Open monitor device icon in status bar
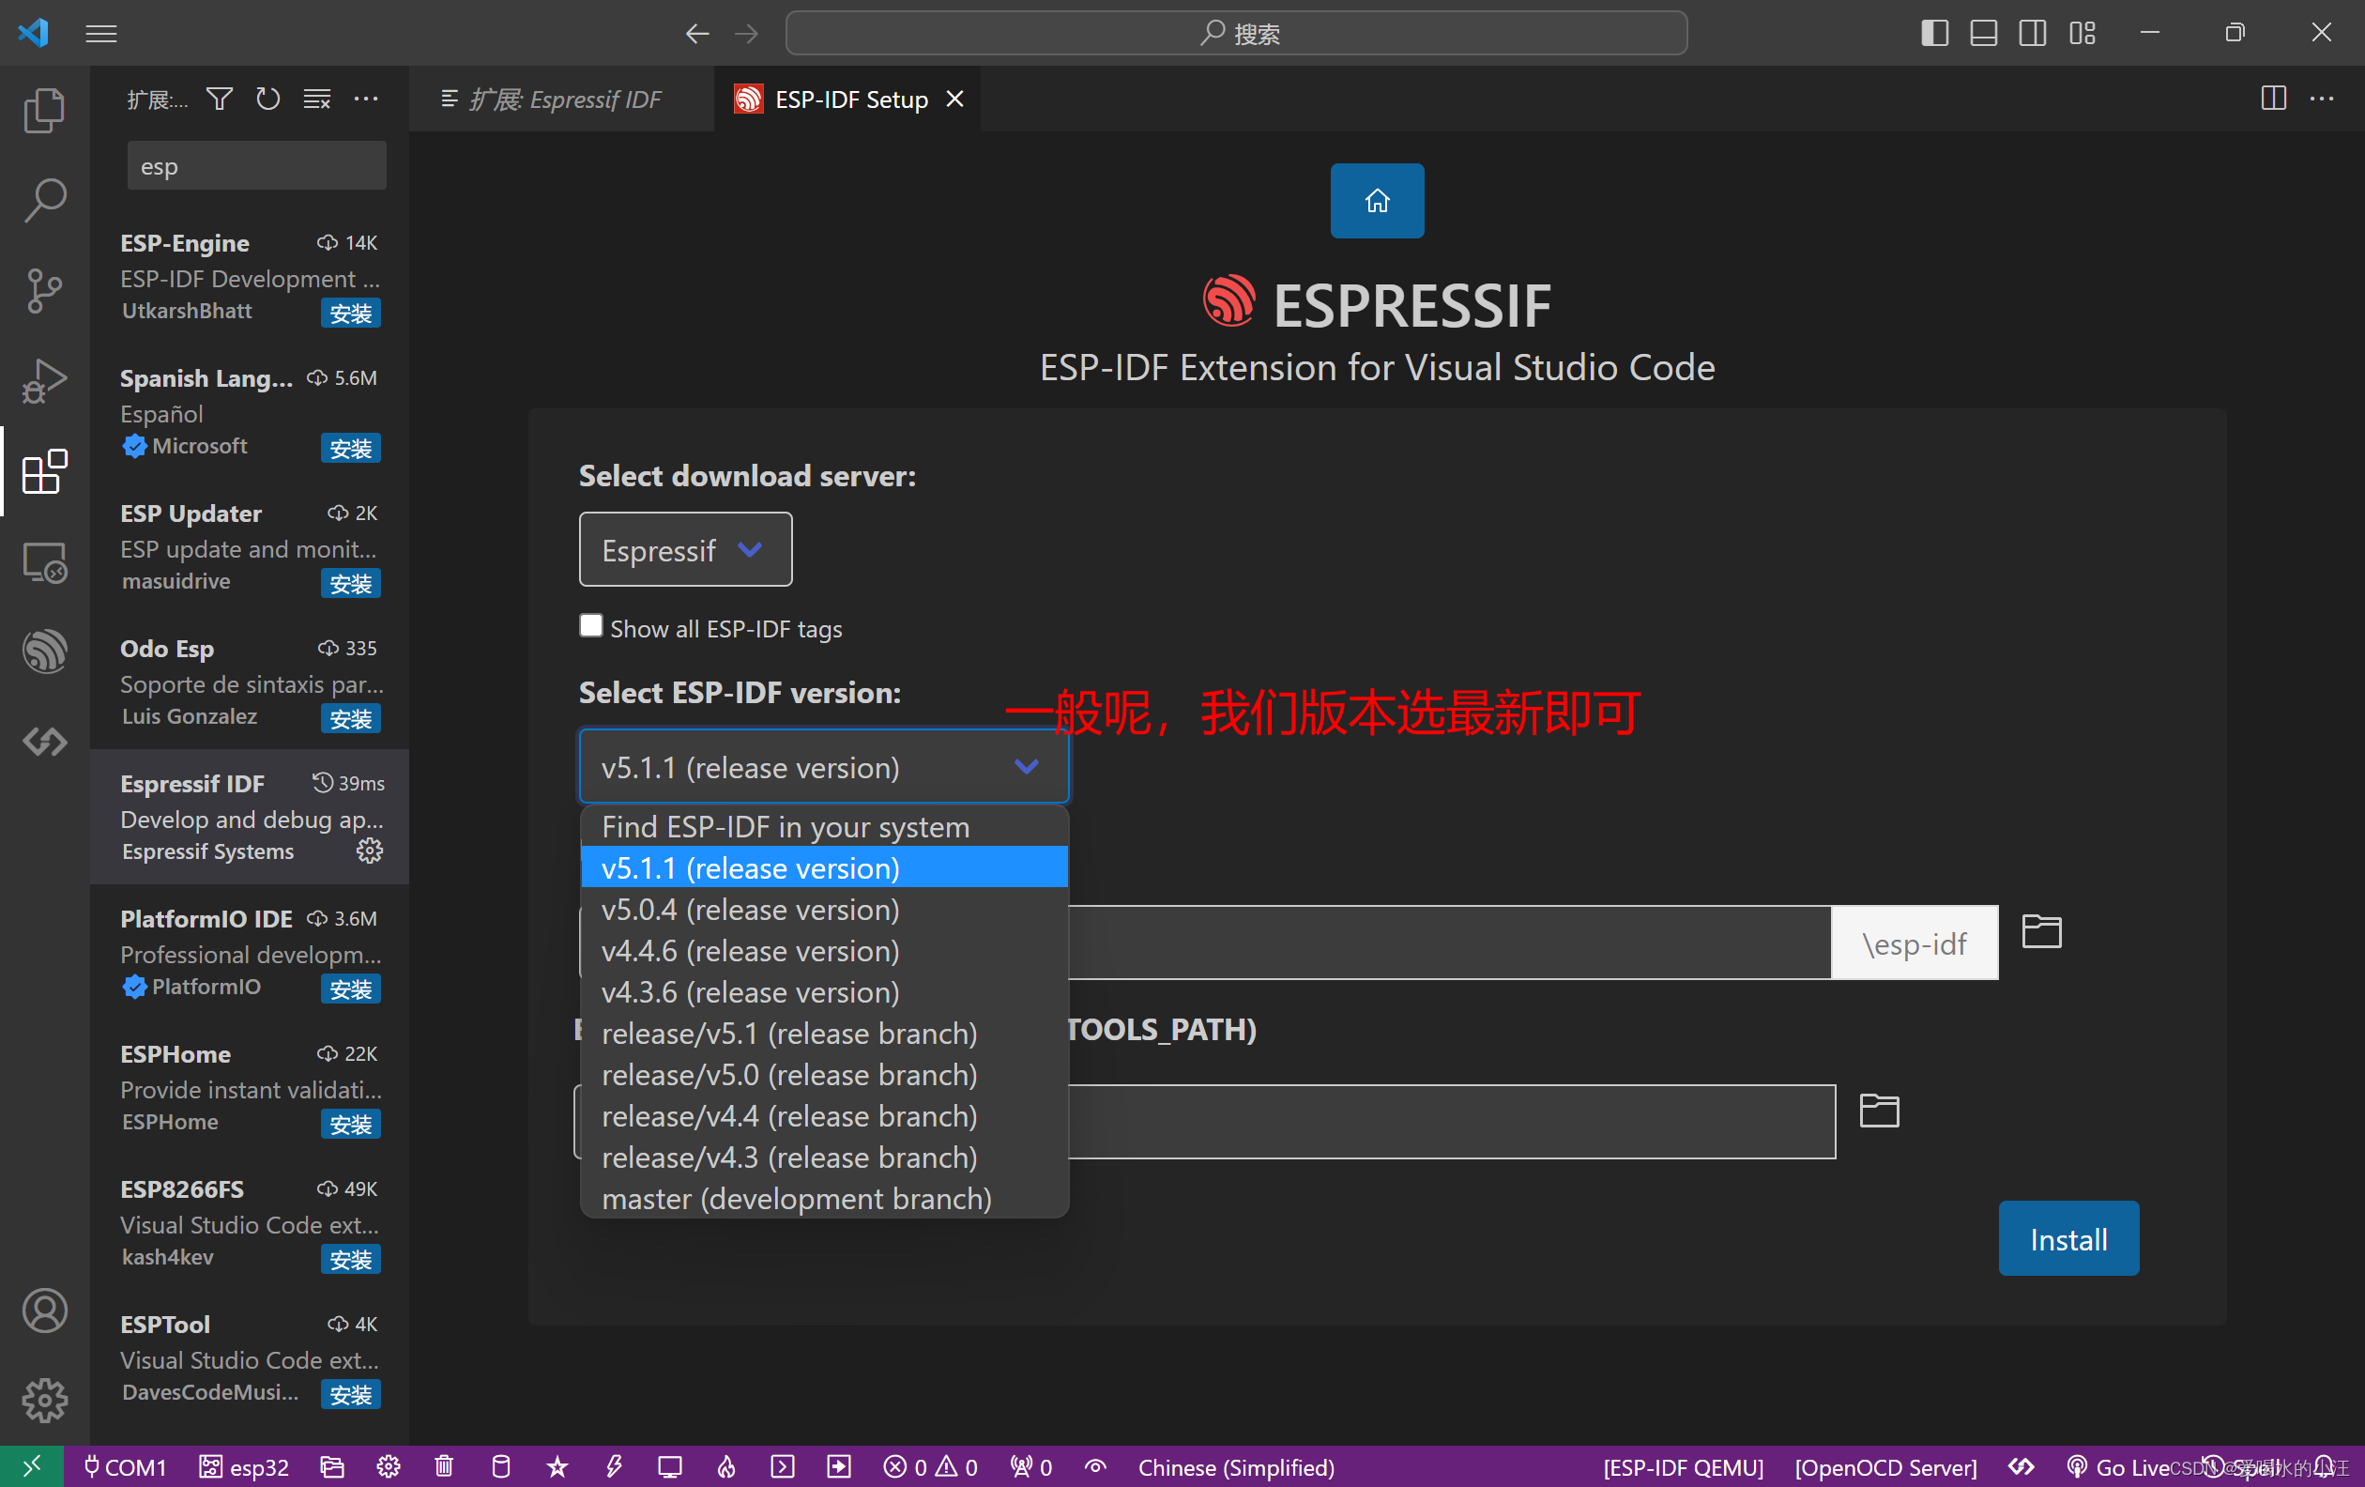This screenshot has height=1487, width=2365. coord(670,1466)
